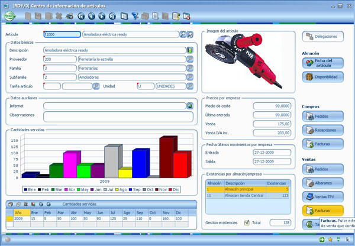Click green icon beside Descripción field
The width and height of the screenshot is (355, 246).
[x=190, y=50]
